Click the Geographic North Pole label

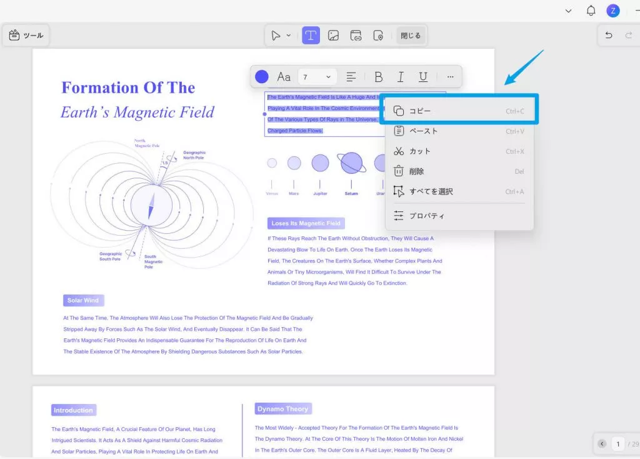click(x=194, y=155)
